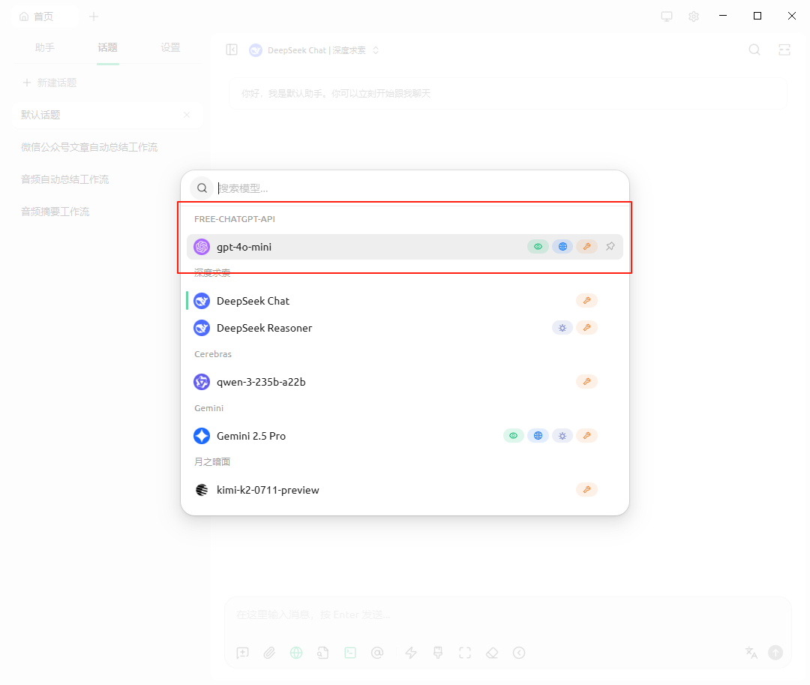810x685 pixels.
Task: Open knowledge base icon in input toolbar
Action: point(323,653)
